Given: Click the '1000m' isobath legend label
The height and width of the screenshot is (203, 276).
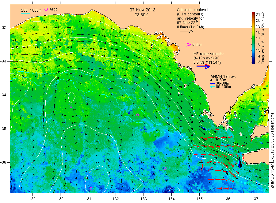Looking at the screenshot, I should coord(36,10).
